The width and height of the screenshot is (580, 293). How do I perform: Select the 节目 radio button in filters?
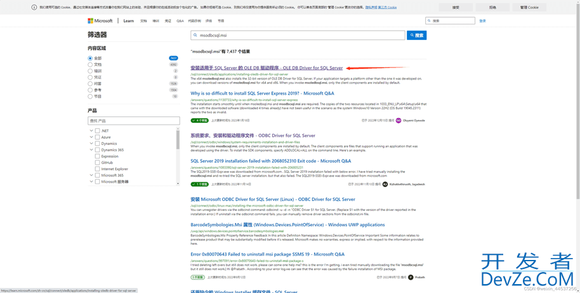90,97
